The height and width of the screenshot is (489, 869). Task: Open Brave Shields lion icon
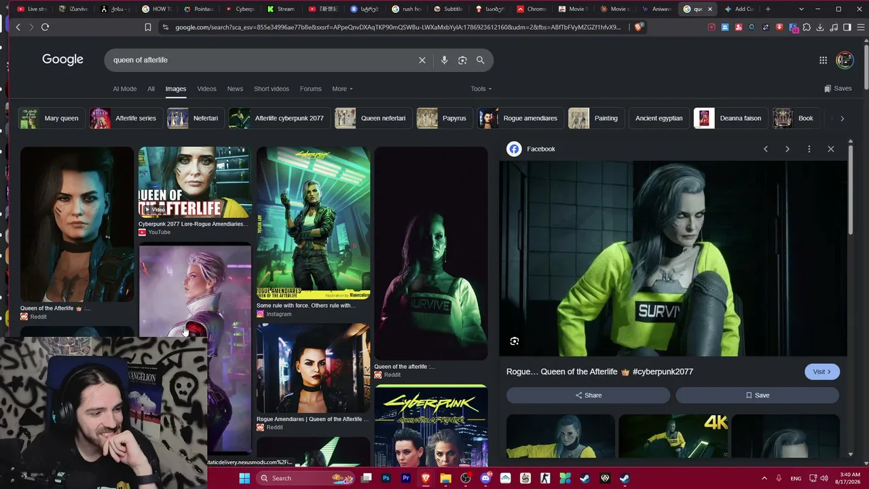pos(638,27)
